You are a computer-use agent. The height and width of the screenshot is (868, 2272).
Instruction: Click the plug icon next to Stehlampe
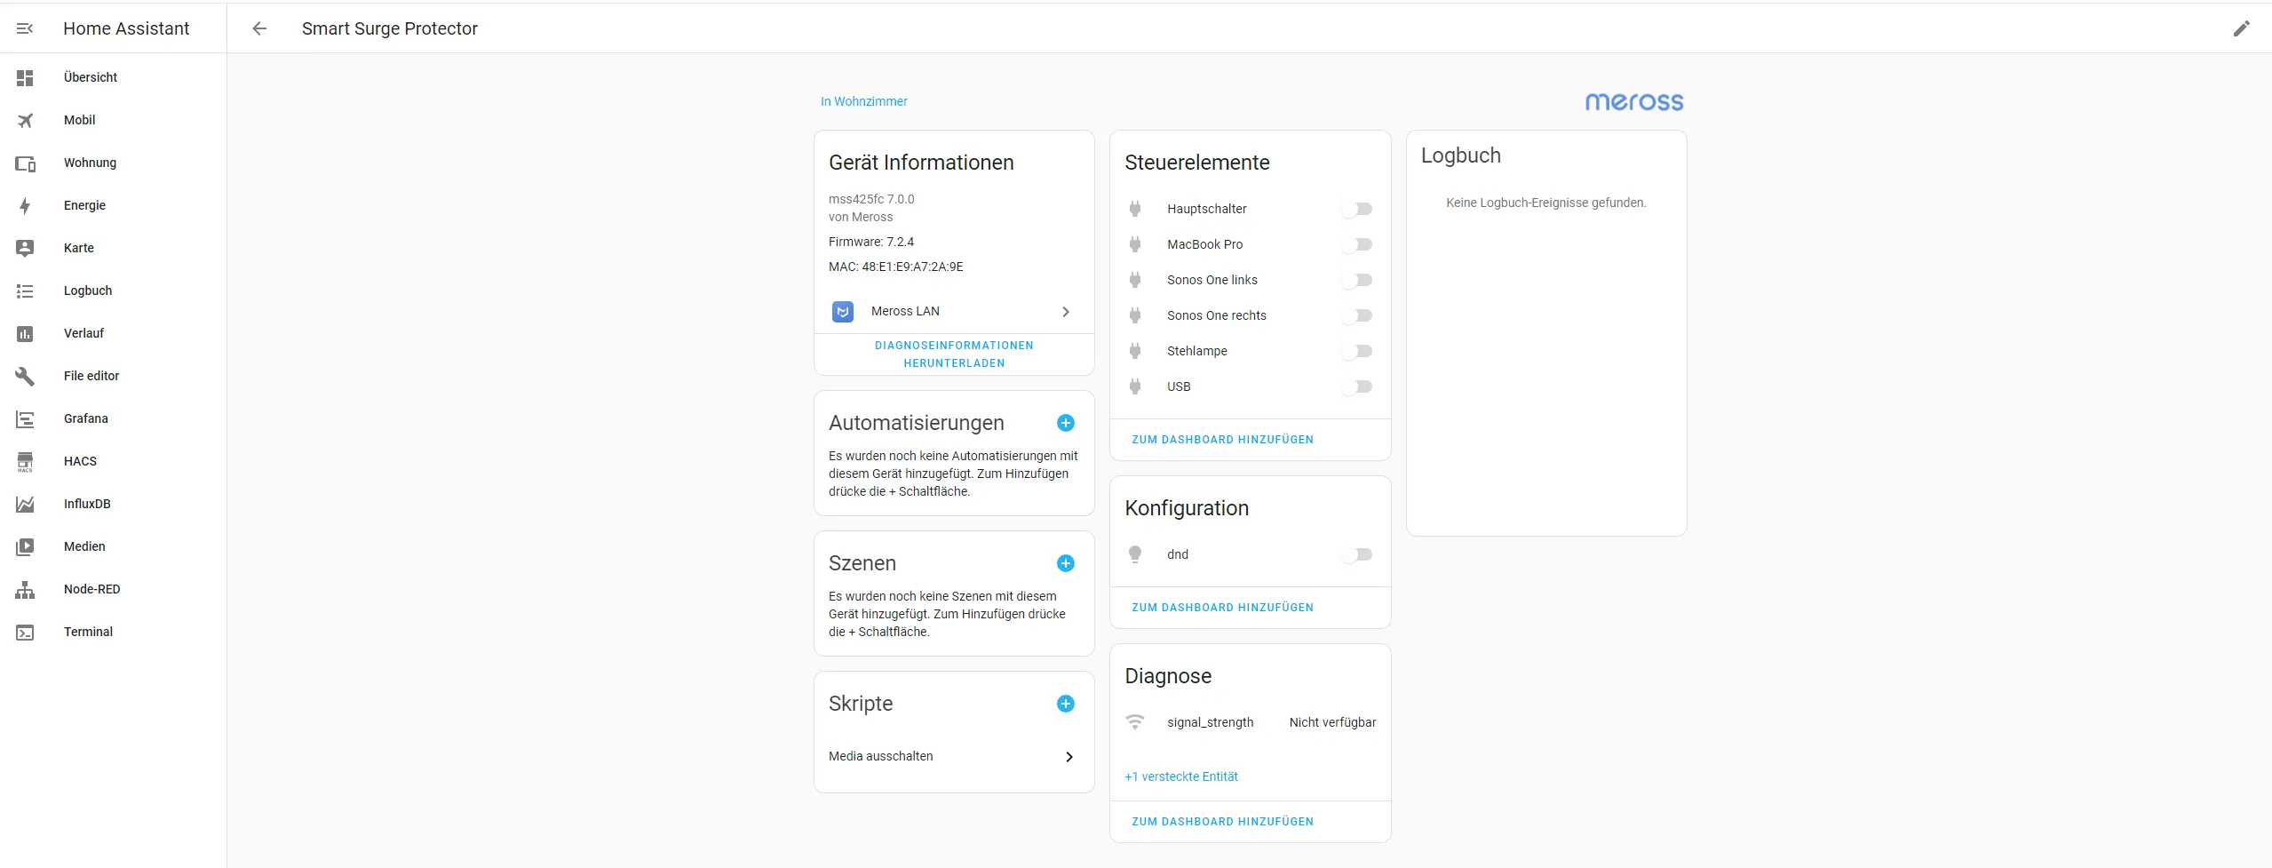(x=1134, y=351)
